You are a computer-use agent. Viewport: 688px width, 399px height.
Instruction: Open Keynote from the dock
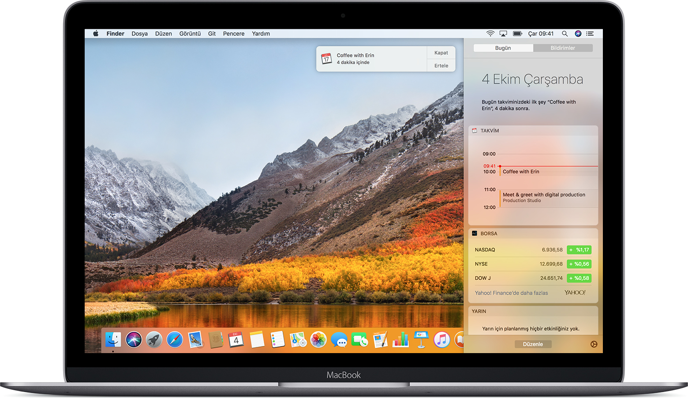click(x=421, y=340)
